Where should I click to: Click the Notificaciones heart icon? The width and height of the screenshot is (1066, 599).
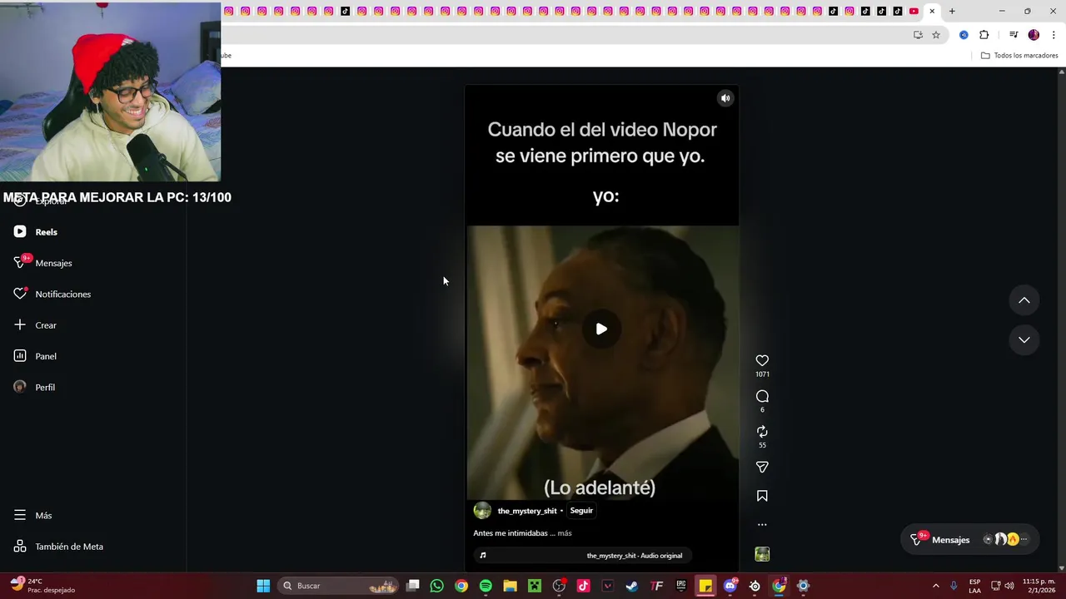point(20,294)
